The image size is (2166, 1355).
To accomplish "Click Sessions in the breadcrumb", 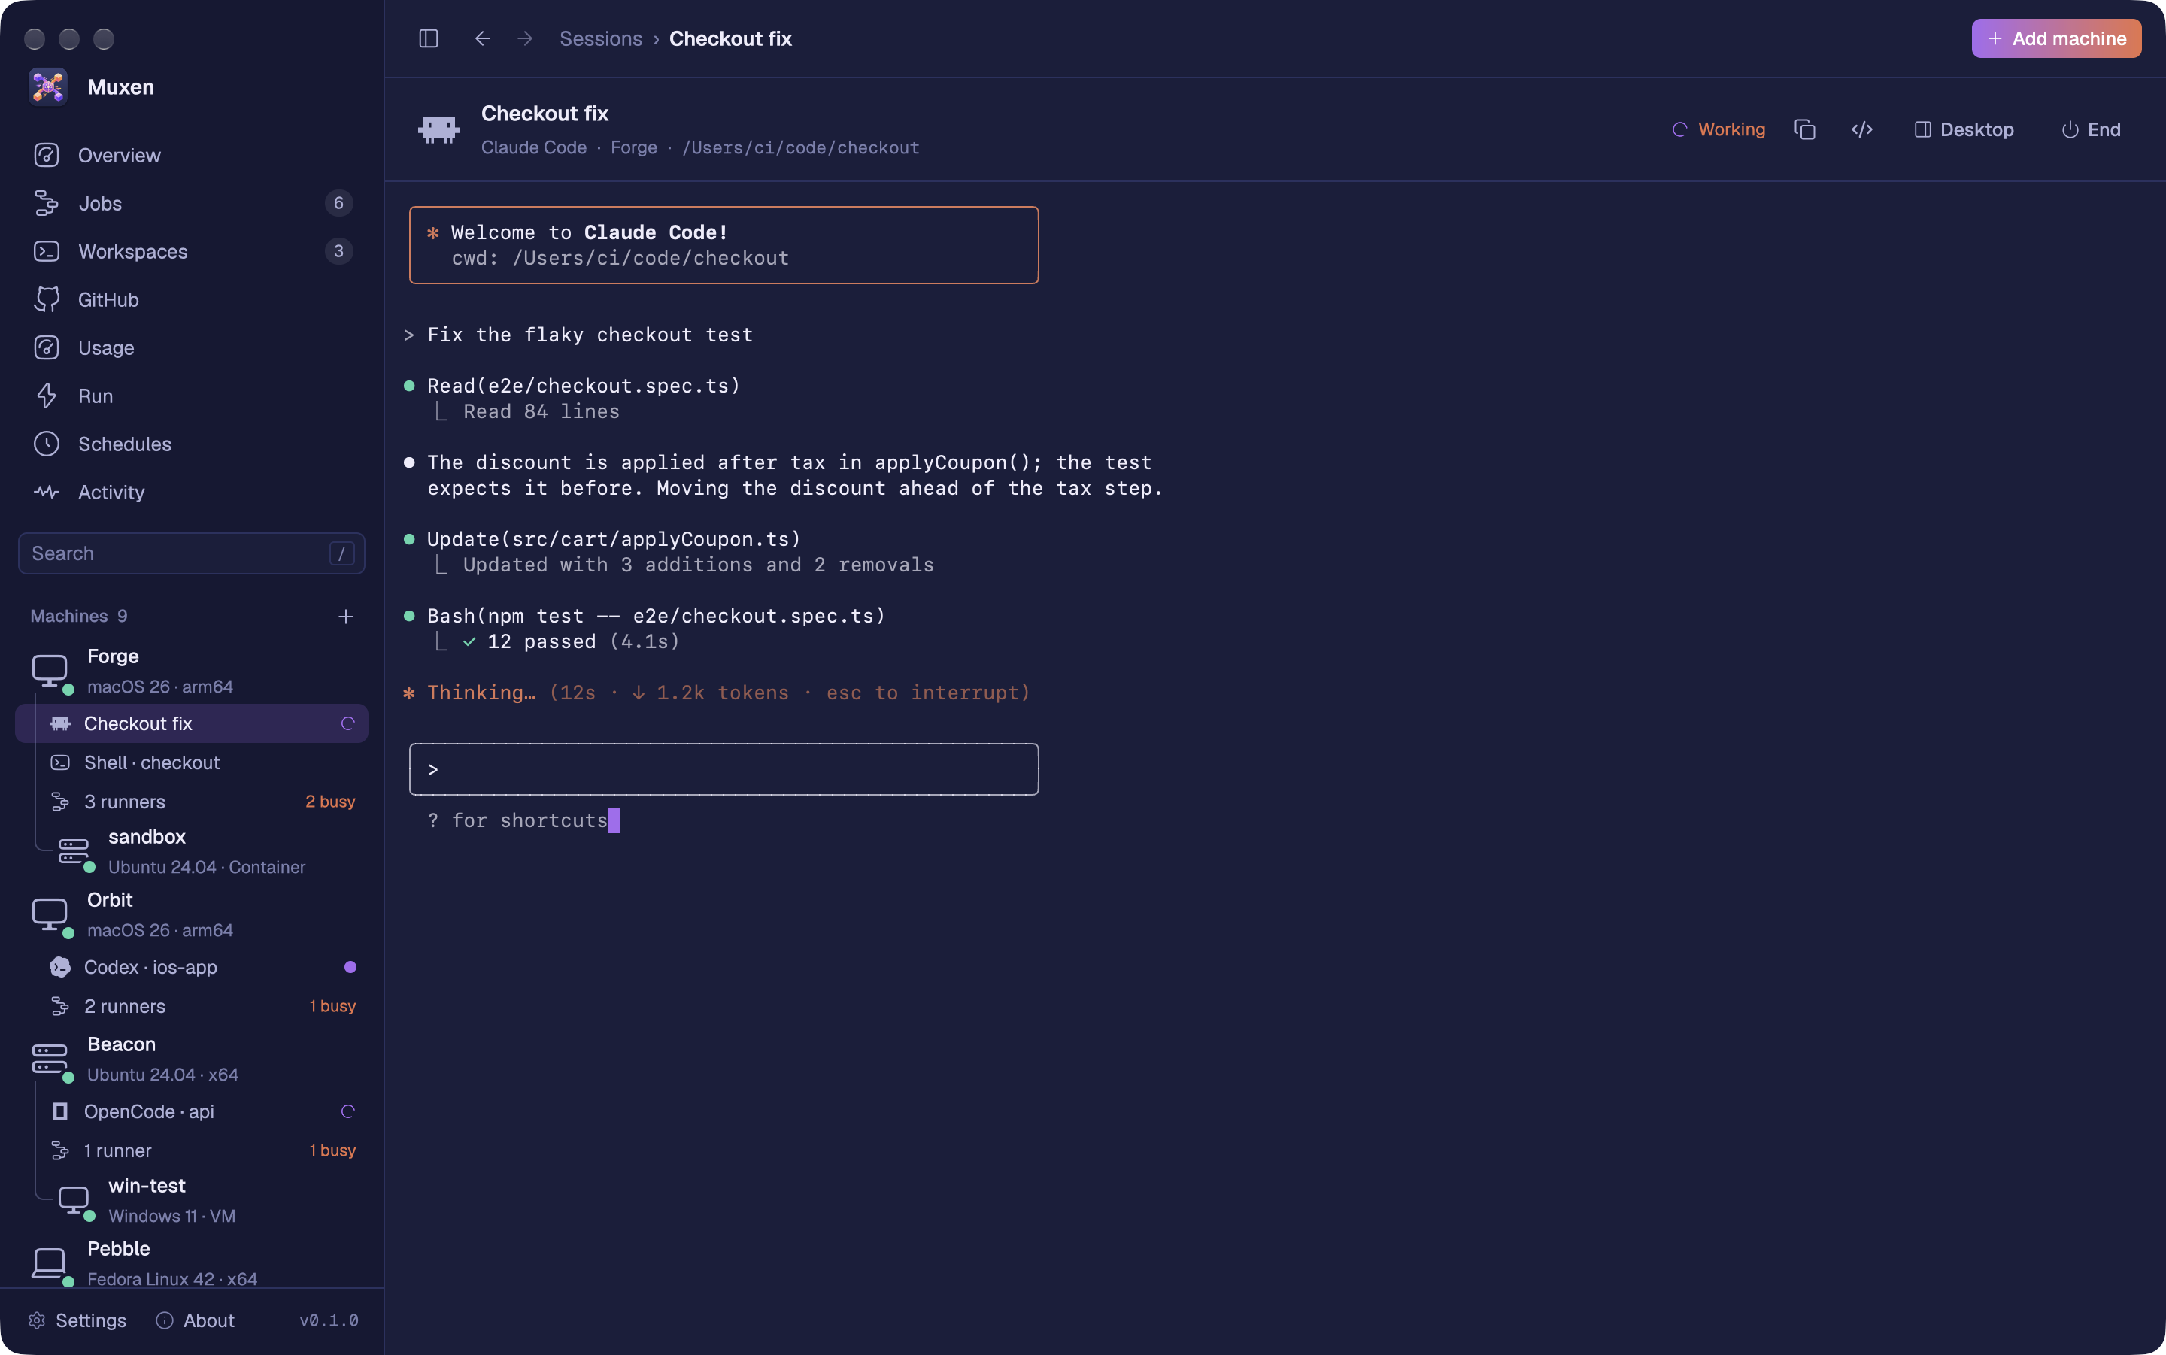I will click(x=600, y=38).
